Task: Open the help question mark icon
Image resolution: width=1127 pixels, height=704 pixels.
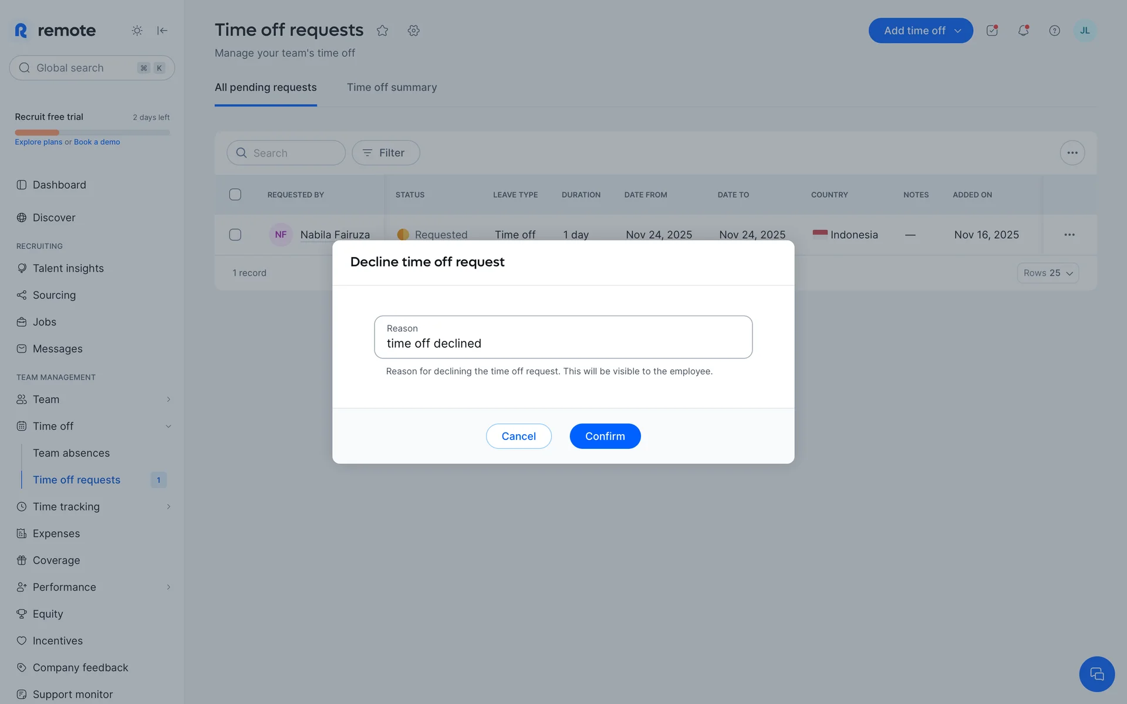Action: 1054,31
